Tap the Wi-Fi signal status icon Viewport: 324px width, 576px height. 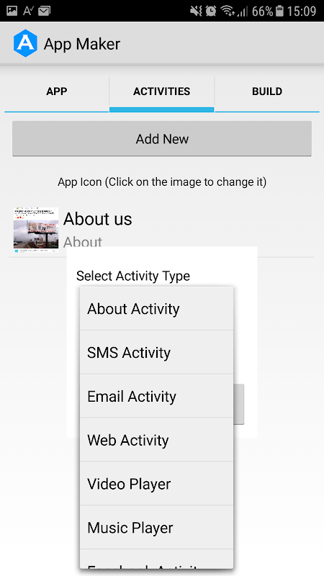point(228,11)
